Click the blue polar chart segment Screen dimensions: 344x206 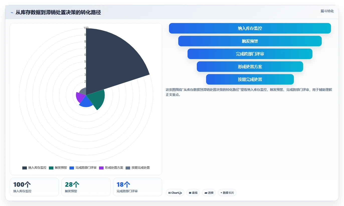click(x=87, y=102)
